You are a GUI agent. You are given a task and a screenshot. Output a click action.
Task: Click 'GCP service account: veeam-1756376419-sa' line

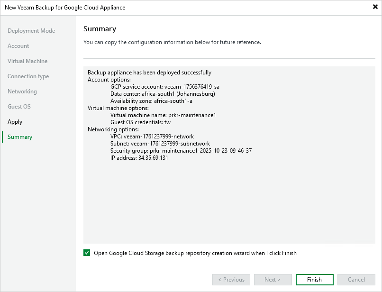tap(164, 87)
